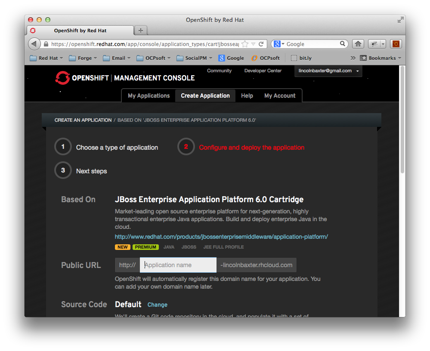Click the search magnifier icon
This screenshot has height=351, width=430.
coord(343,43)
